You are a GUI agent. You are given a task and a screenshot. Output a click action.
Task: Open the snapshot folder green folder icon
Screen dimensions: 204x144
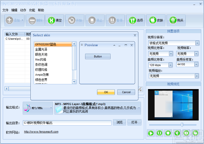pos(195,133)
